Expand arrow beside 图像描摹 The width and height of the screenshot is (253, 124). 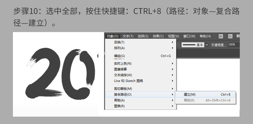click(x=172, y=69)
